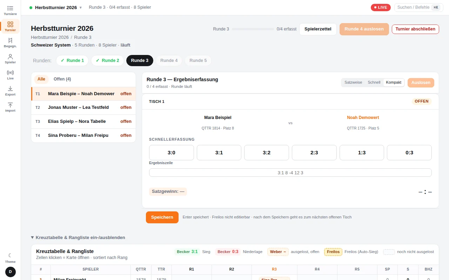Select match T1 Mara Beispie – Noah Demower
Viewport: 449px width, 280px height.
[x=83, y=94]
